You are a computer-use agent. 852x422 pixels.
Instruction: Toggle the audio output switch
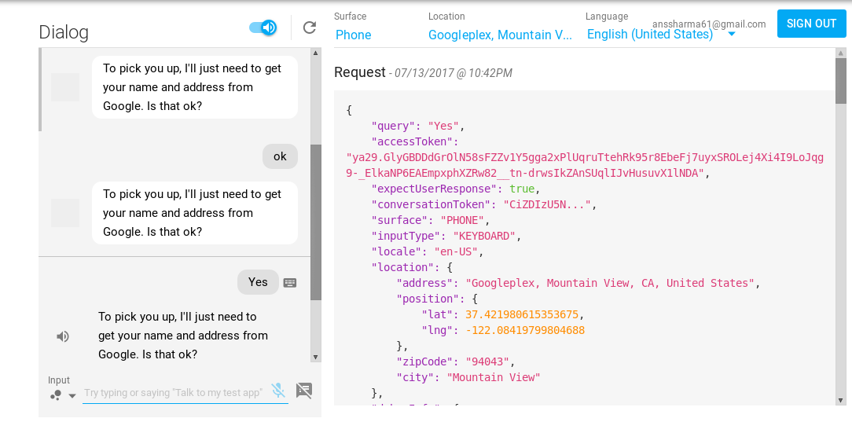pyautogui.click(x=263, y=28)
